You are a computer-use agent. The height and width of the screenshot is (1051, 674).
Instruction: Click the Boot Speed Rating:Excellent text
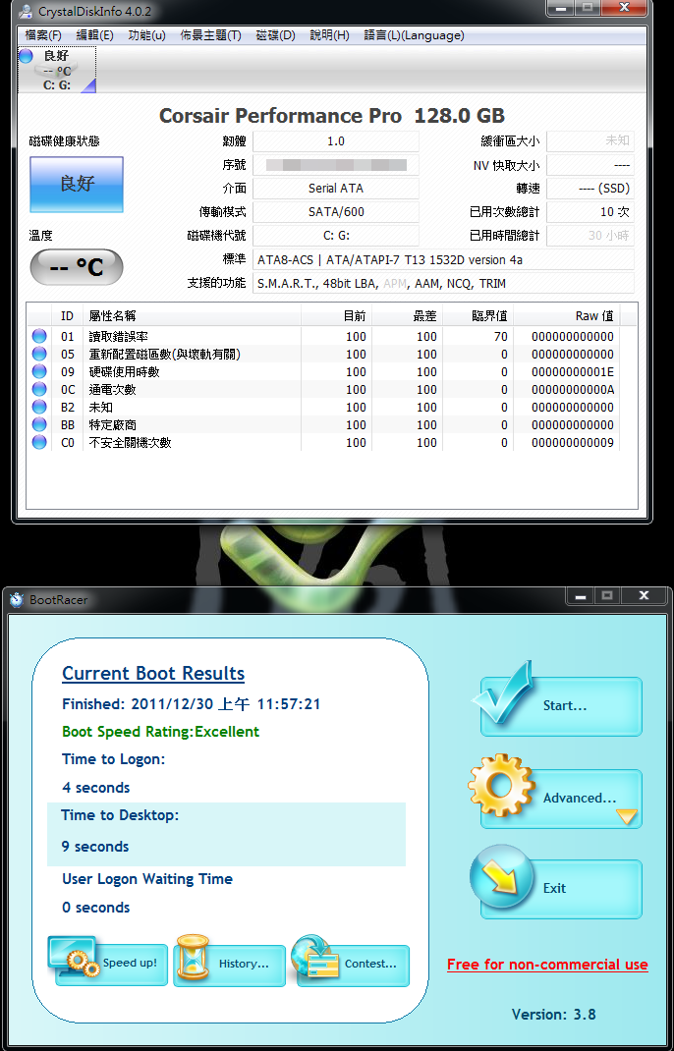click(x=160, y=731)
